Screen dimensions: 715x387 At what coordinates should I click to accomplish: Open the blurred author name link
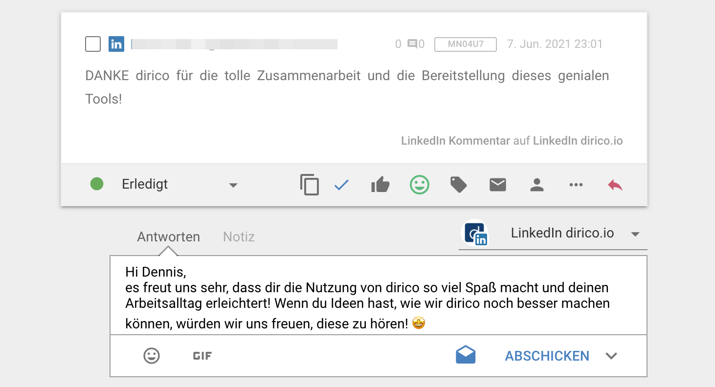point(234,44)
